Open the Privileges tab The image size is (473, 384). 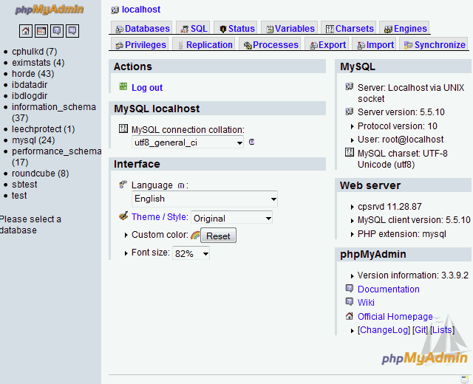point(140,45)
